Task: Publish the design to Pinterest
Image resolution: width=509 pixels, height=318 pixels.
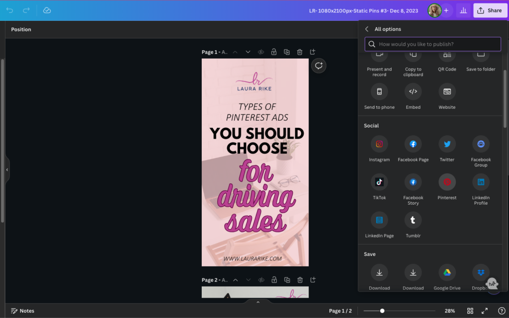Action: [447, 182]
